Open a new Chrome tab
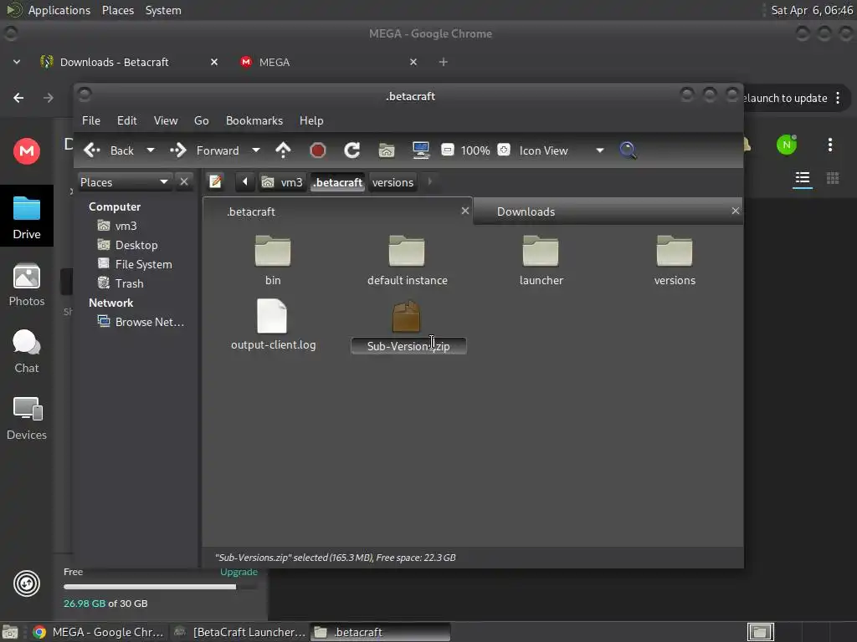 point(444,62)
